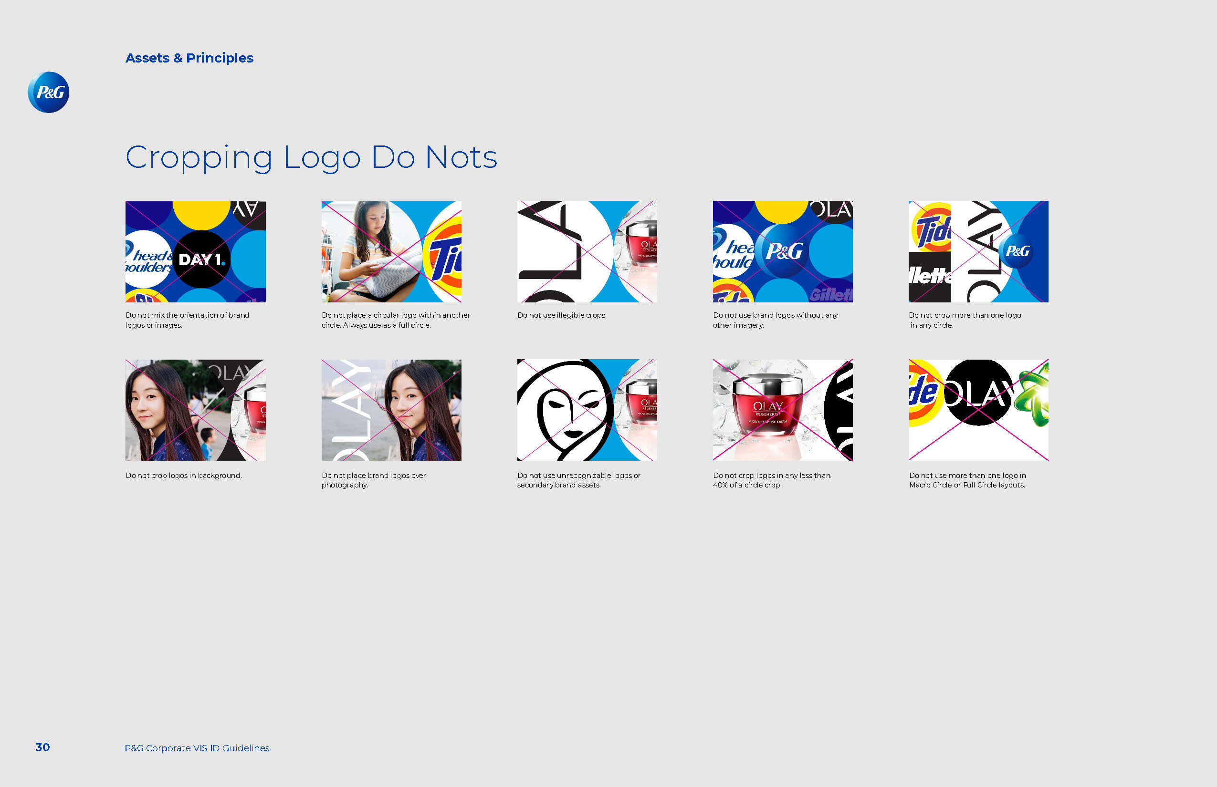The image size is (1217, 787).
Task: Select the cropped-logo-in-background example with woman and Olay
Action: pos(195,410)
